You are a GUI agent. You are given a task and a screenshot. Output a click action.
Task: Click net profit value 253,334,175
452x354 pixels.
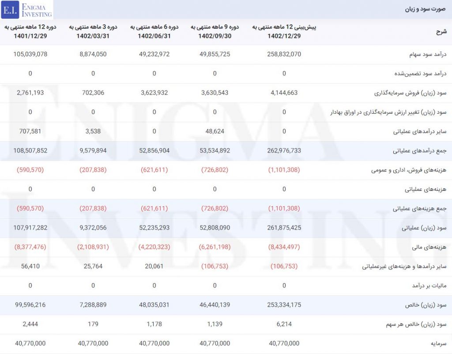point(284,305)
